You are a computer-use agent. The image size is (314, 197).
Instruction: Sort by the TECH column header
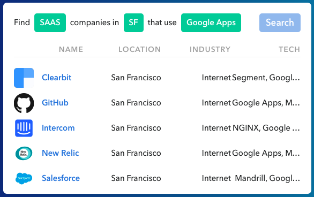point(289,49)
